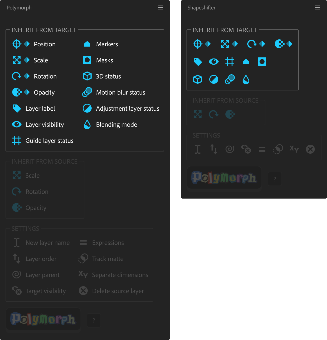The image size is (327, 340).
Task: Click the question mark help button in Polymorph
Action: pyautogui.click(x=94, y=320)
